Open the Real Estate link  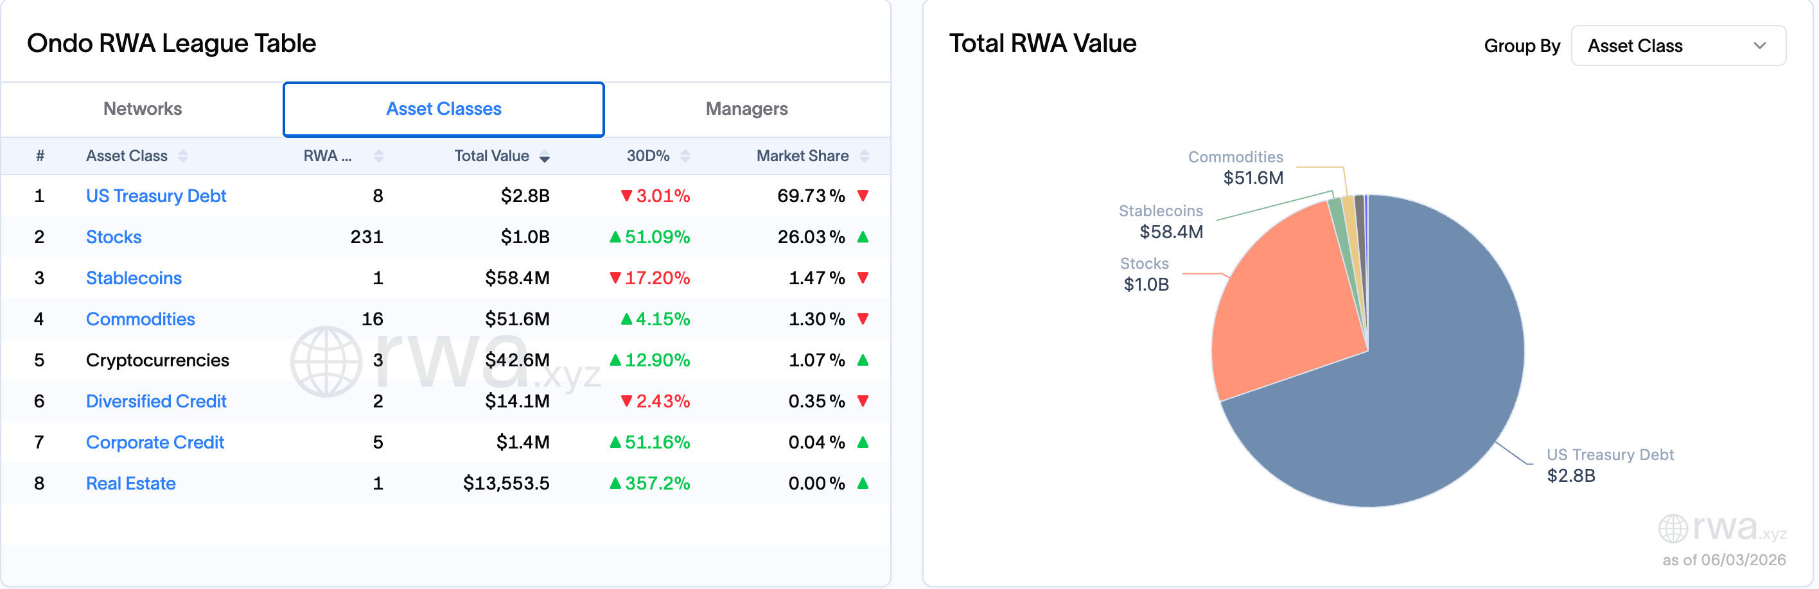(130, 483)
